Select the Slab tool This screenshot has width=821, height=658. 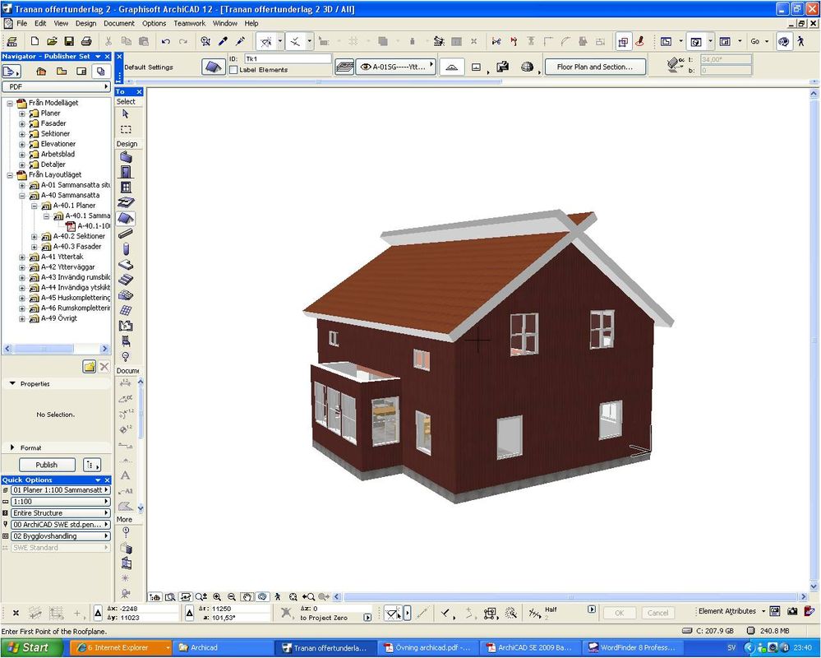pyautogui.click(x=126, y=265)
